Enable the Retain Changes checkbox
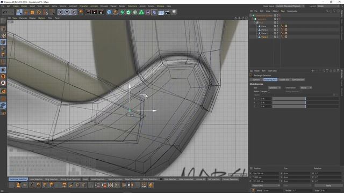344x193 pixels. coord(269,91)
